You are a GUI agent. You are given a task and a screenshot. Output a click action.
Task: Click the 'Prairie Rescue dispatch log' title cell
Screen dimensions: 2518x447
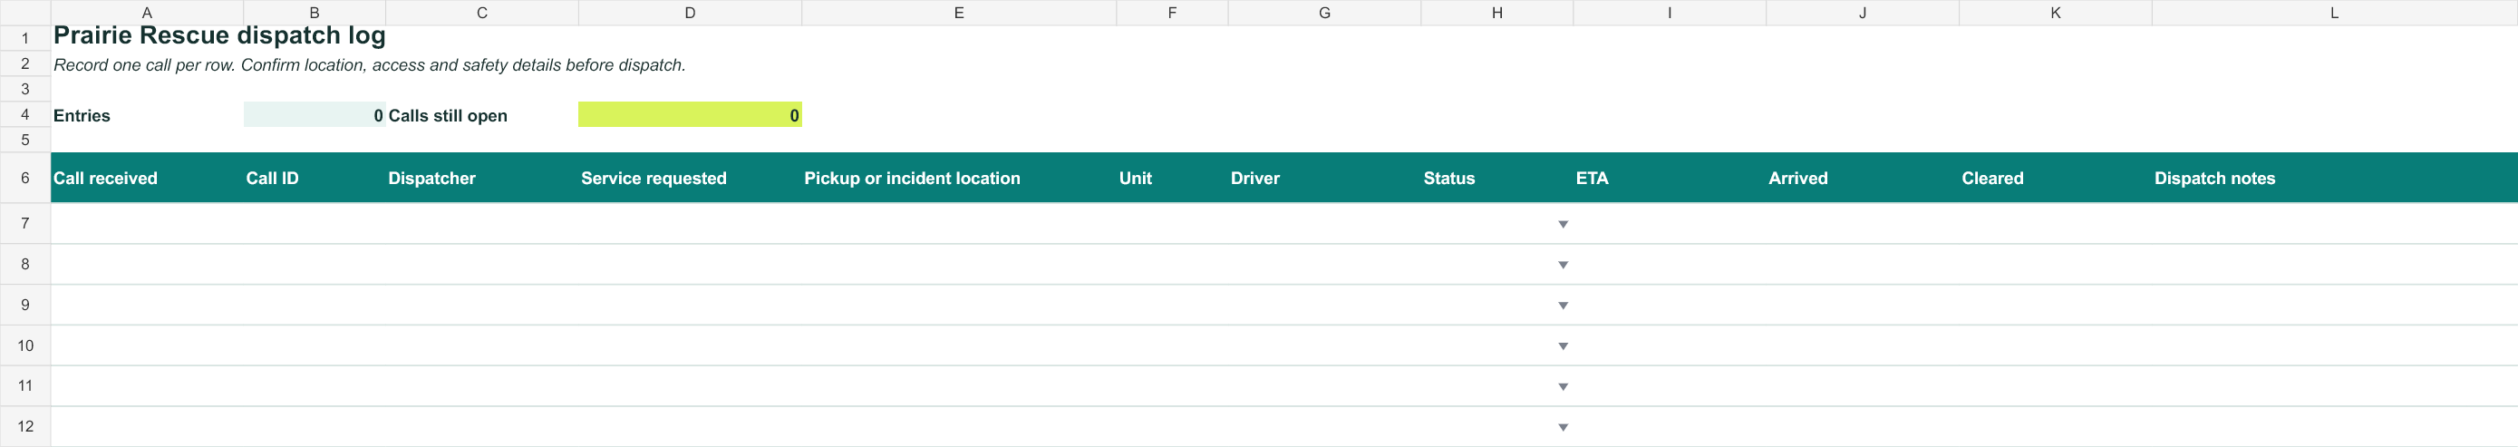[219, 36]
